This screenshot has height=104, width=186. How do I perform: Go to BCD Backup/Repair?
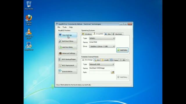[x=68, y=59]
